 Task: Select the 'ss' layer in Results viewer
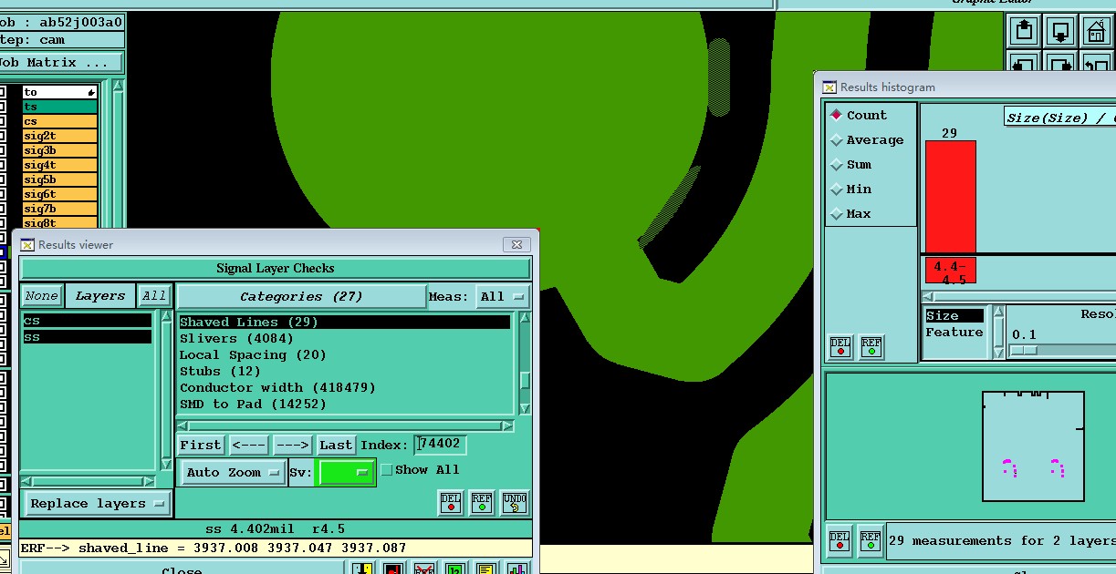pos(87,337)
